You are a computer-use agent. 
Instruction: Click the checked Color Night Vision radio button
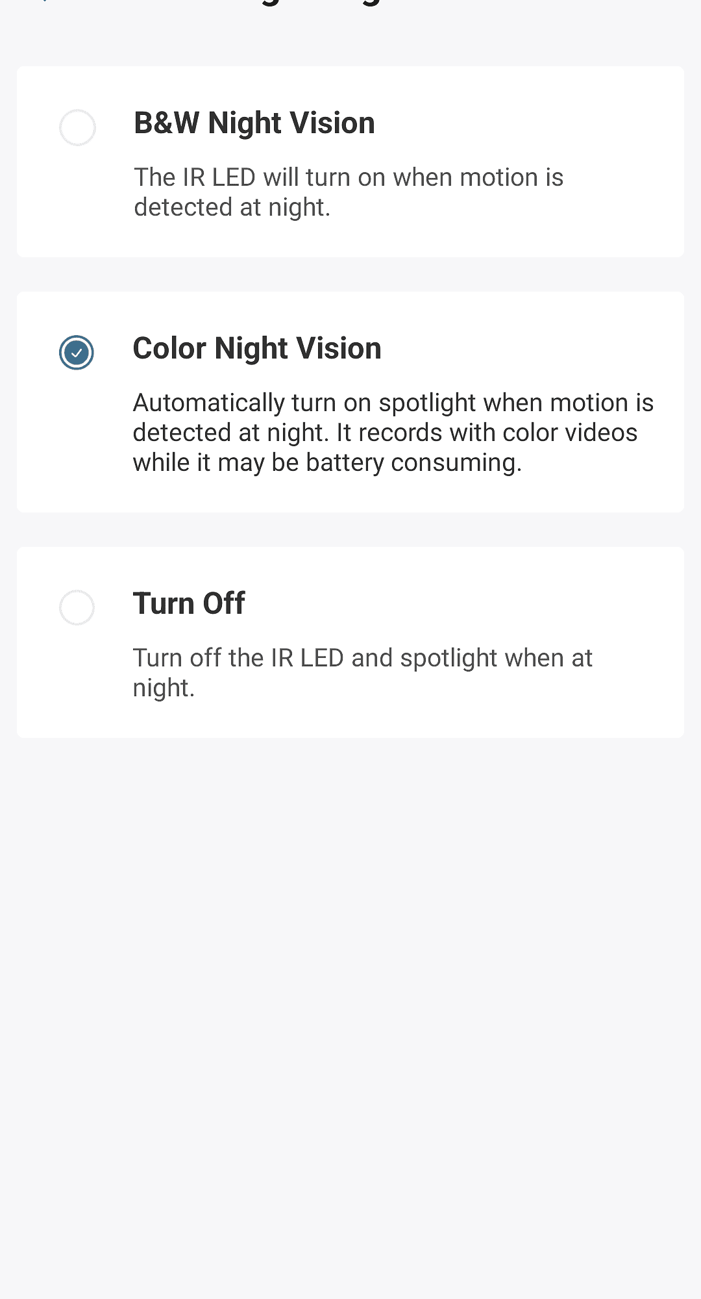click(x=77, y=353)
